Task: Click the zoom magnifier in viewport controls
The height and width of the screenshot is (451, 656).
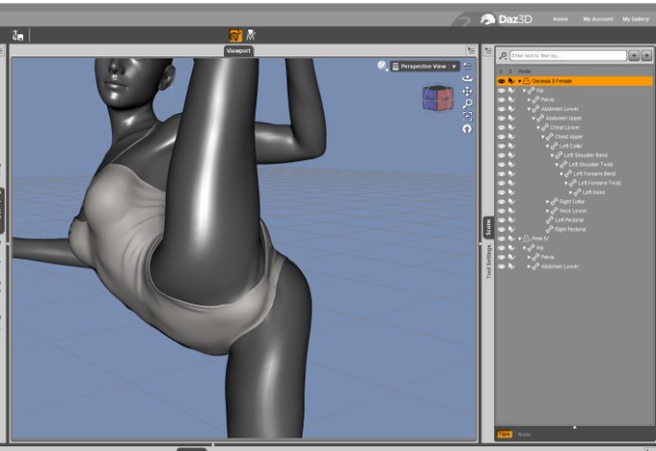Action: [467, 103]
